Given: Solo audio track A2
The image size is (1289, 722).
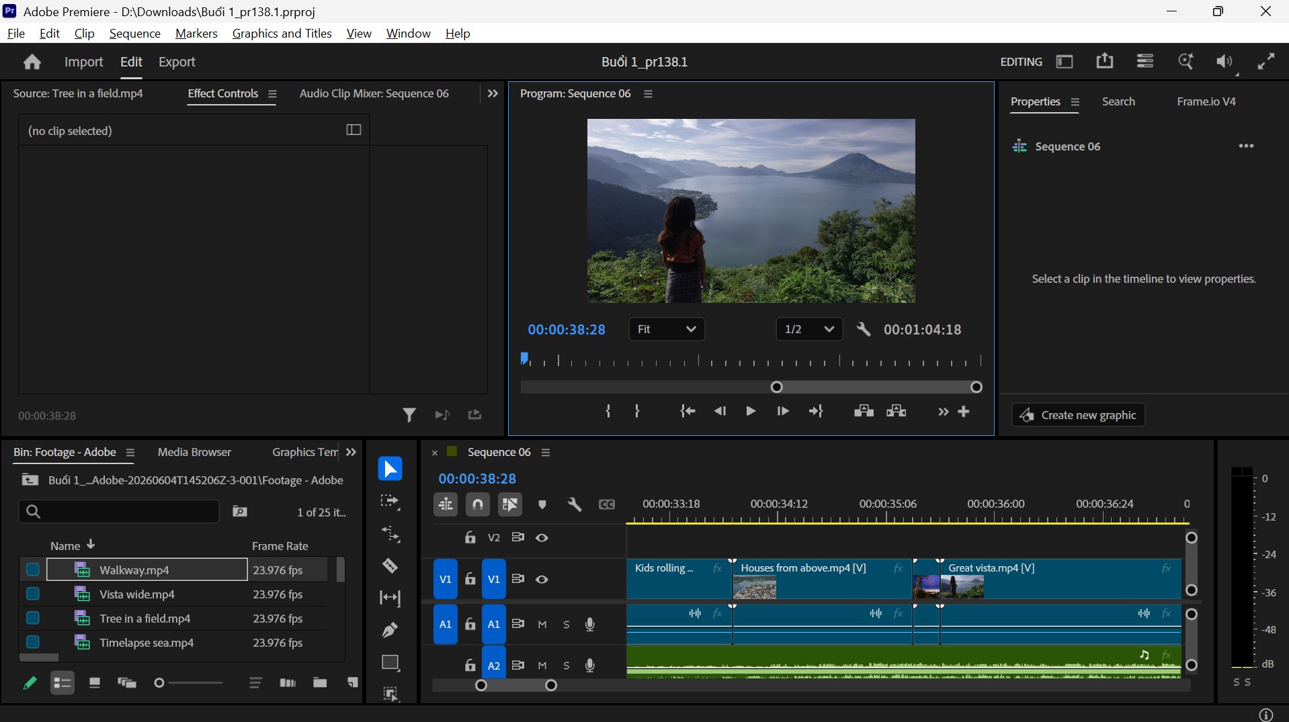Looking at the screenshot, I should (x=567, y=665).
